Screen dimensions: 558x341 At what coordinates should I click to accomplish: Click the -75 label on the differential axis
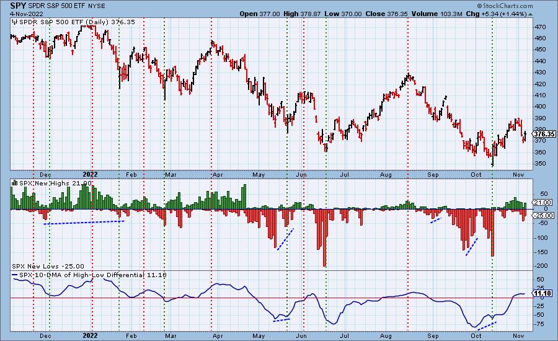(x=539, y=324)
